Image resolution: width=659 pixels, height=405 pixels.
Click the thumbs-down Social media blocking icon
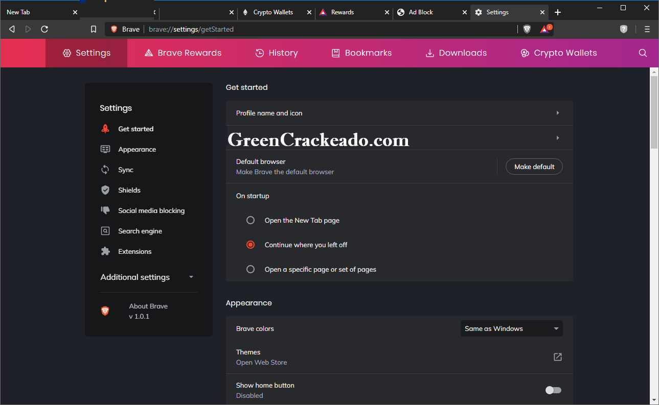105,210
